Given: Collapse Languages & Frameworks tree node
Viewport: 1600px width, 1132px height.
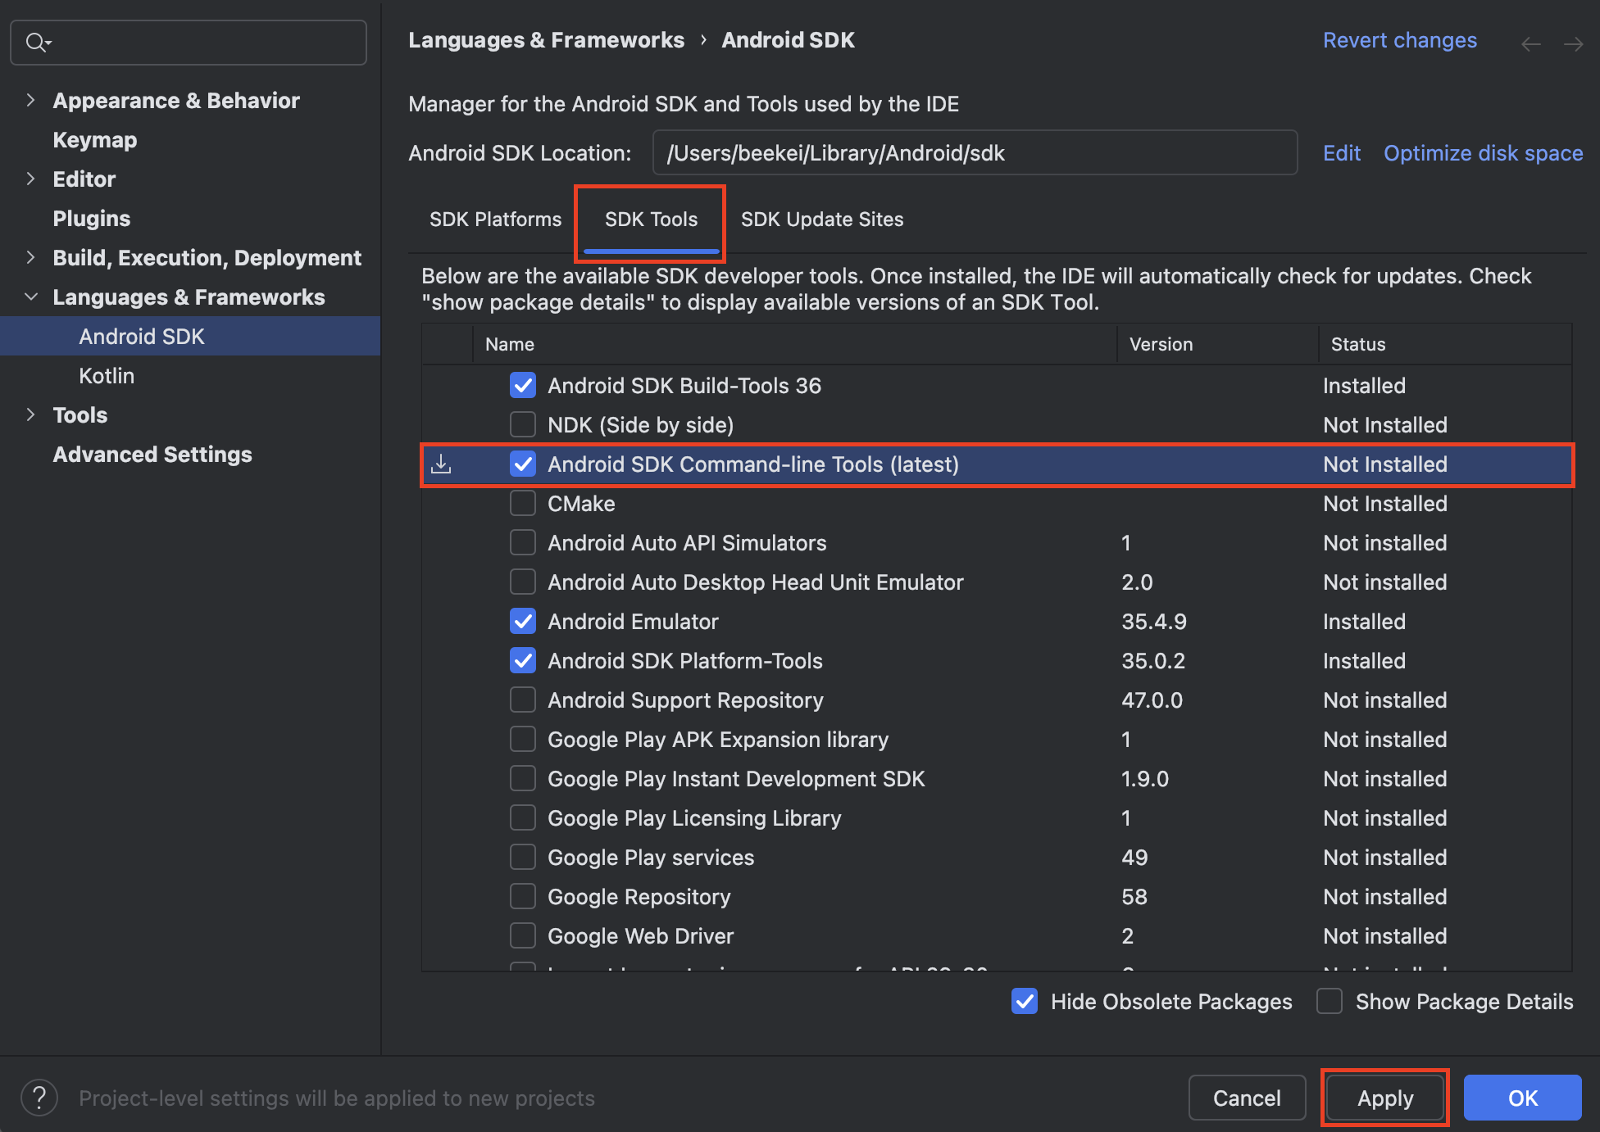Looking at the screenshot, I should point(30,297).
